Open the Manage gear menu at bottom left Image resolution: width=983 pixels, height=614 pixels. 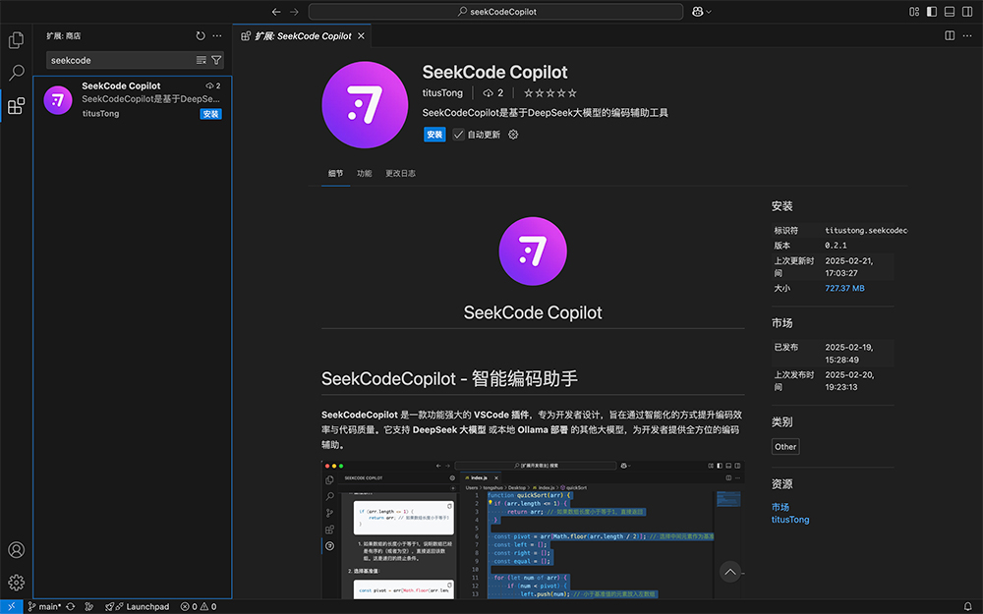click(16, 583)
